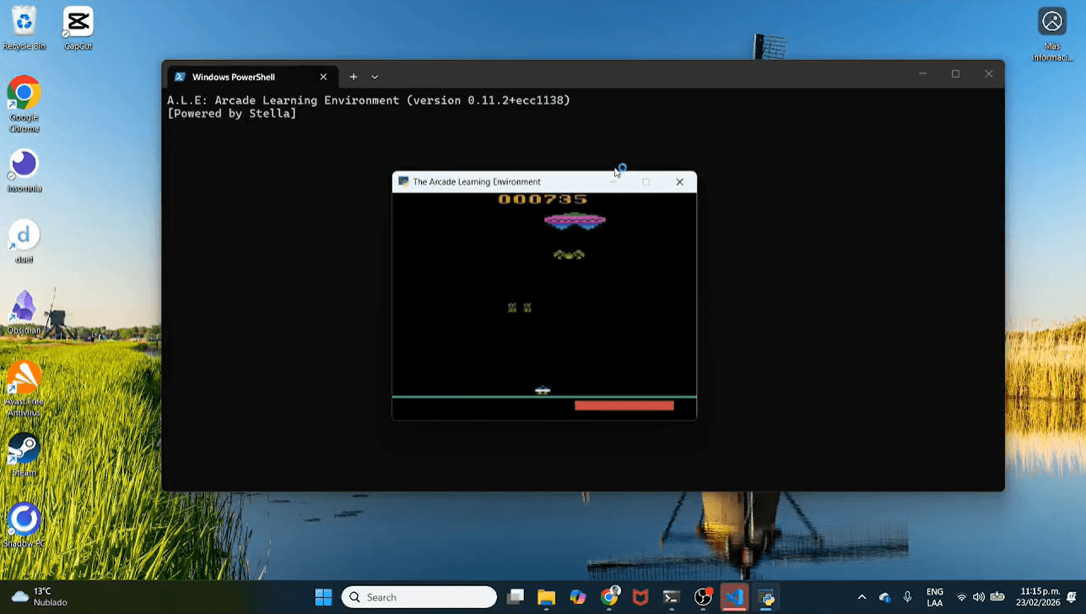
Task: Open Shadow PC from the desktop
Action: point(24,520)
